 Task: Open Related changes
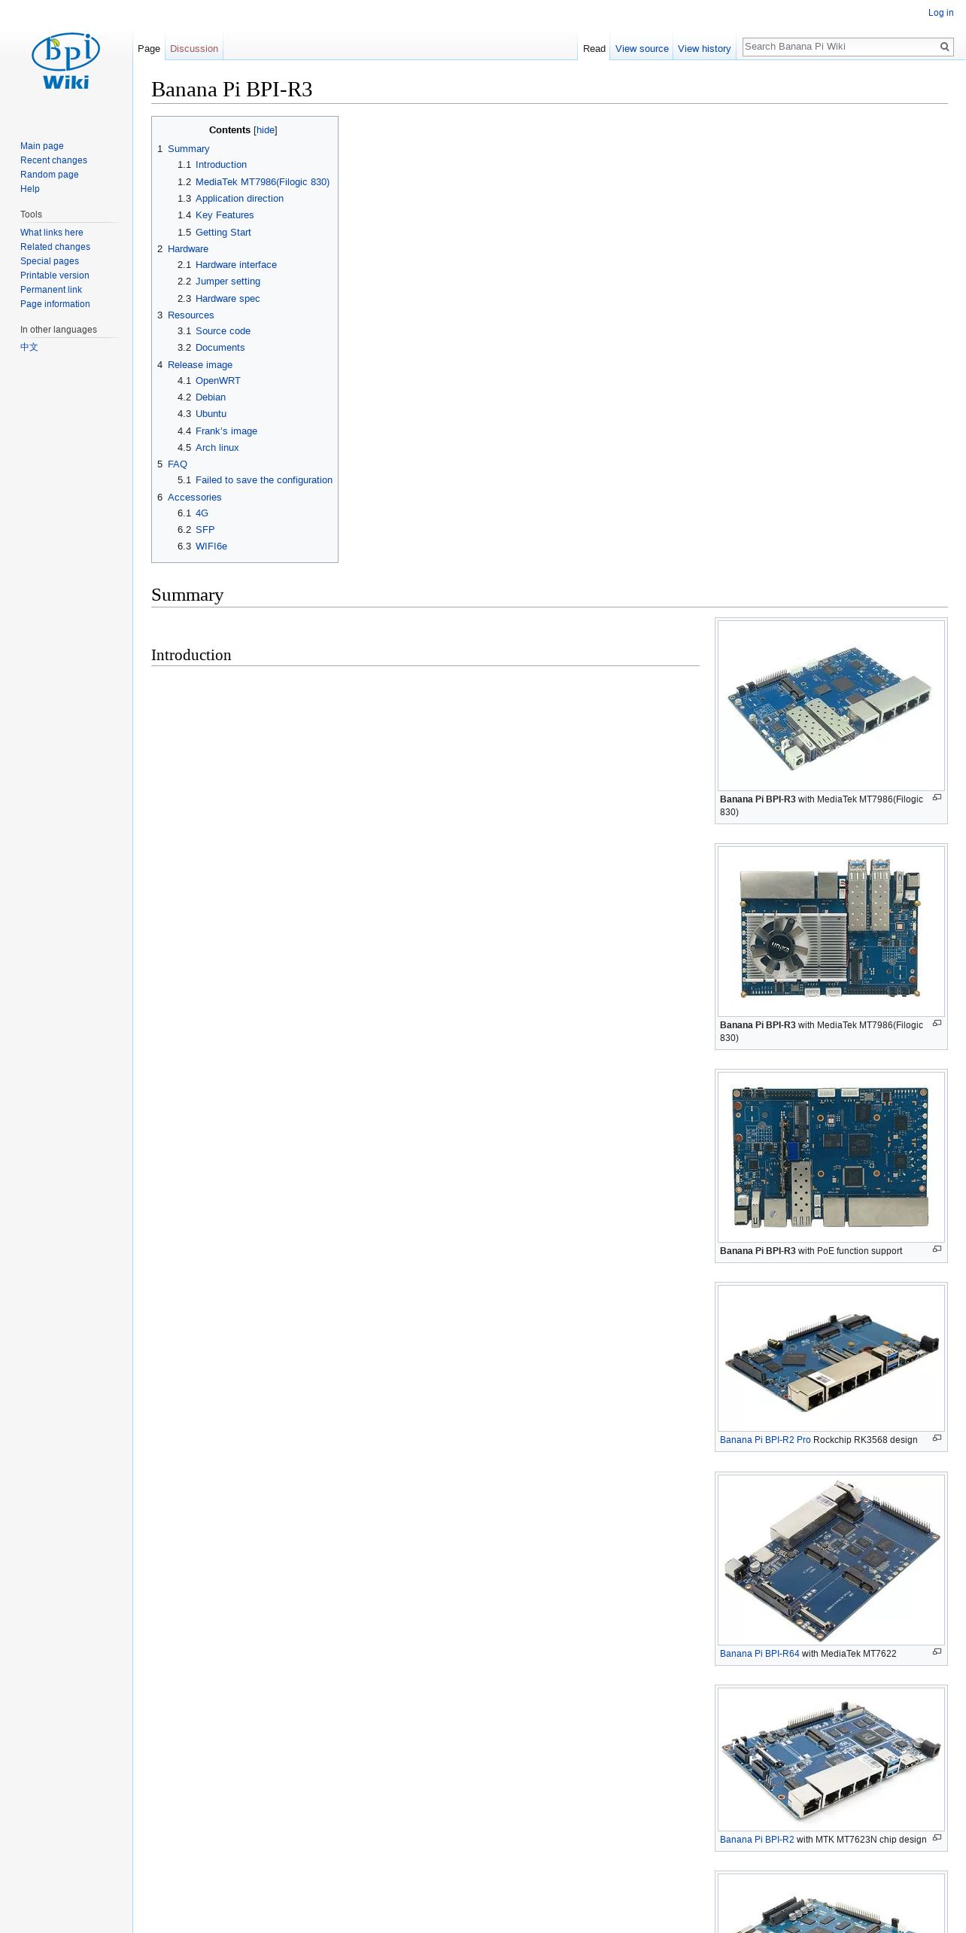(x=55, y=247)
